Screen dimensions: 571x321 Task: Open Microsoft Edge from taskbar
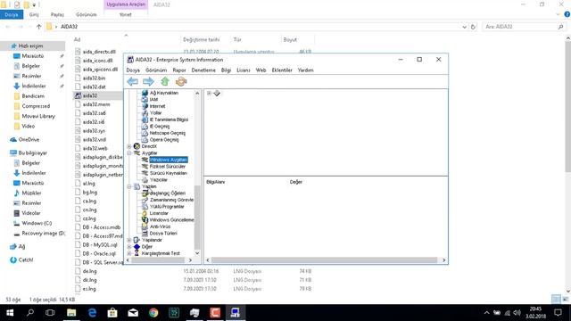92,313
